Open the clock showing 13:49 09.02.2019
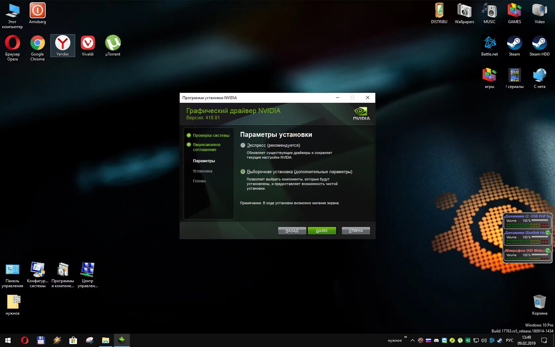555x347 pixels. [x=527, y=340]
